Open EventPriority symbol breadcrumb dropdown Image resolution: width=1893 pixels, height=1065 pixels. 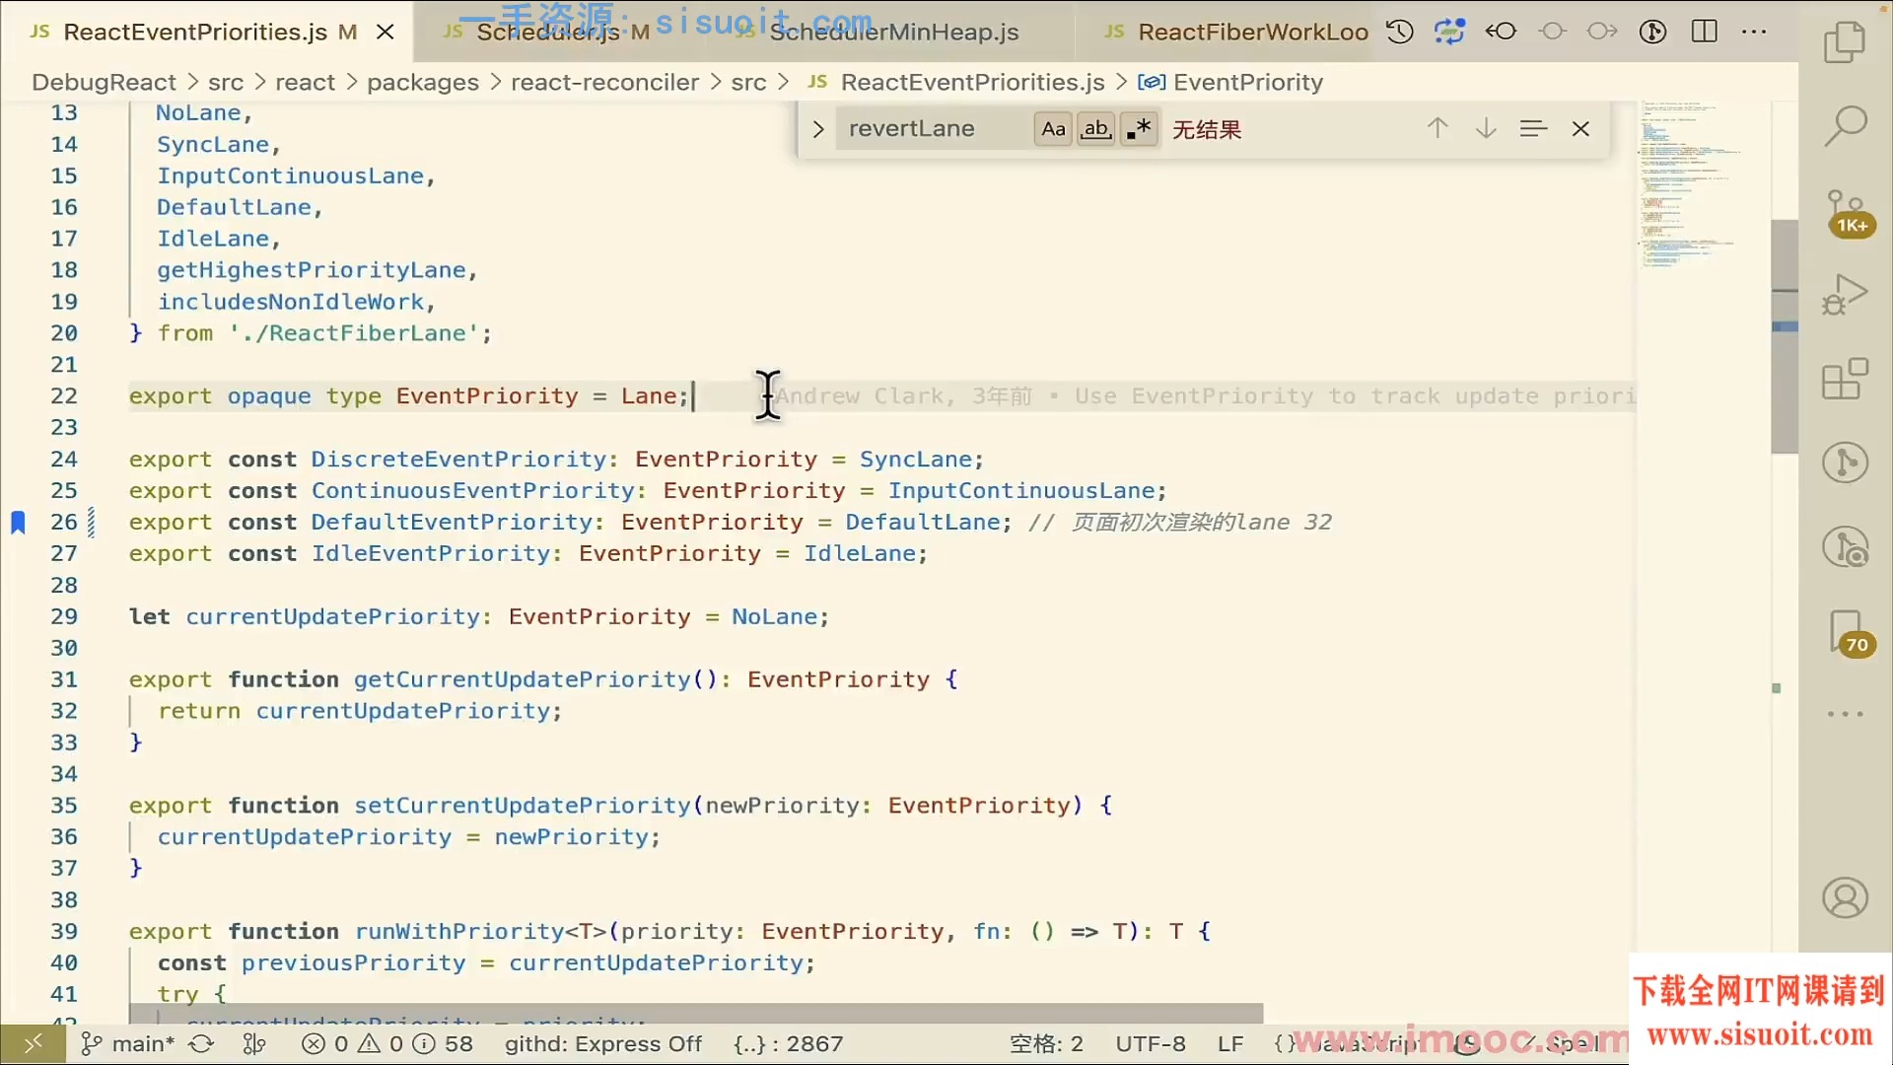coord(1230,82)
